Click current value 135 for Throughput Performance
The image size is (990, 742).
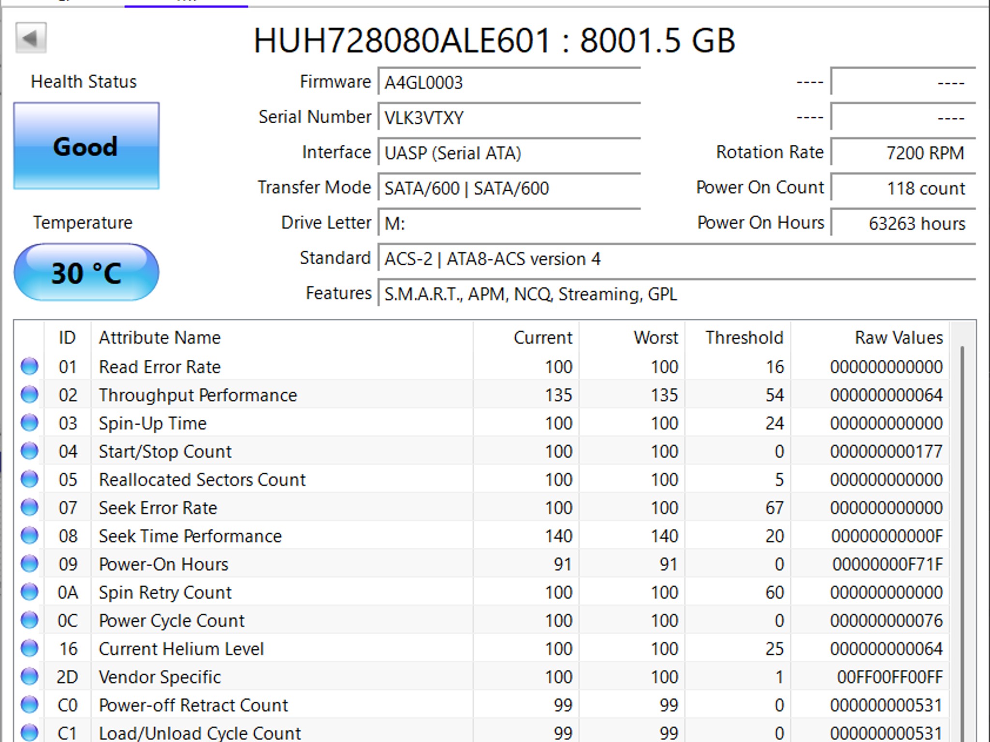click(559, 395)
